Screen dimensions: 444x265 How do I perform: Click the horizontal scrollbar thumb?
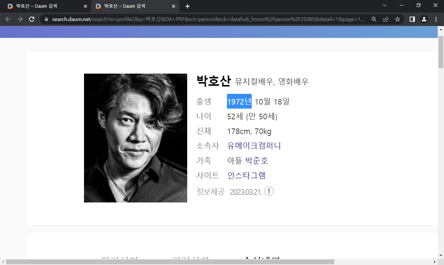170,262
